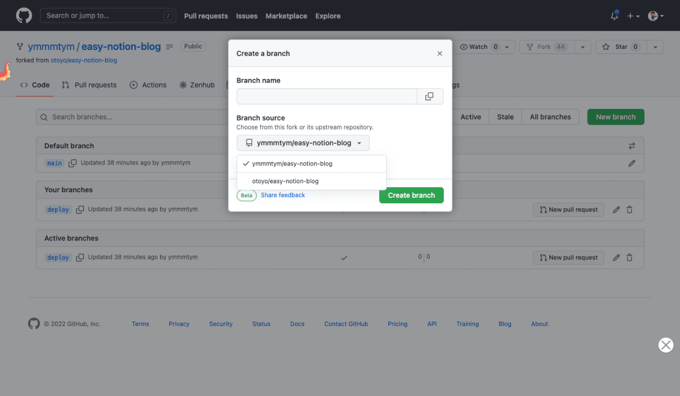Click the copy icon beside the branch name field
This screenshot has height=396, width=680.
click(429, 96)
